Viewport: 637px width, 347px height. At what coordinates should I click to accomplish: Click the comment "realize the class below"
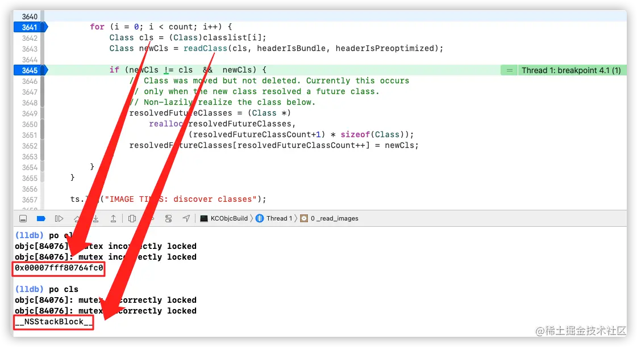click(x=256, y=102)
